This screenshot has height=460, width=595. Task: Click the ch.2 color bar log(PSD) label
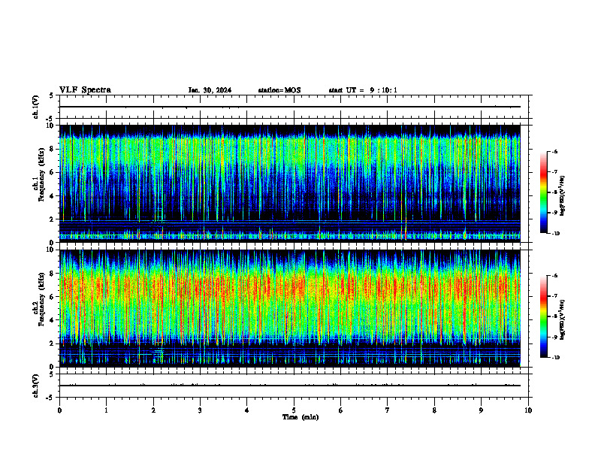tap(563, 319)
